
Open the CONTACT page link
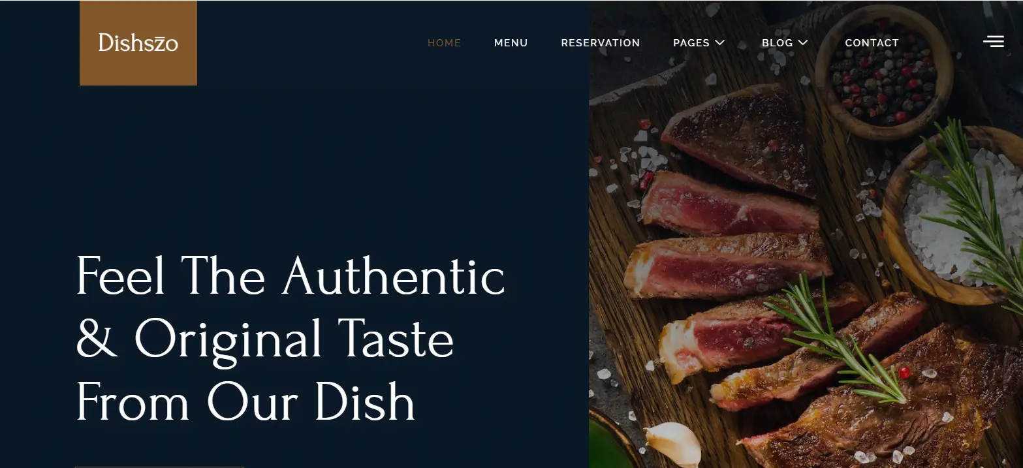(872, 42)
